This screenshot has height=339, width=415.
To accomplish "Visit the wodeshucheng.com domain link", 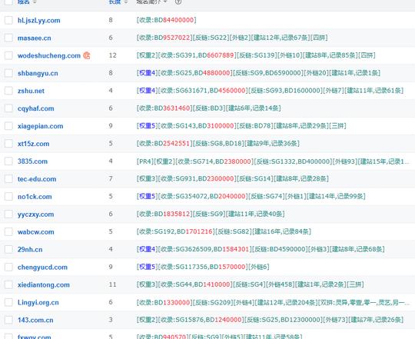I will pos(49,55).
